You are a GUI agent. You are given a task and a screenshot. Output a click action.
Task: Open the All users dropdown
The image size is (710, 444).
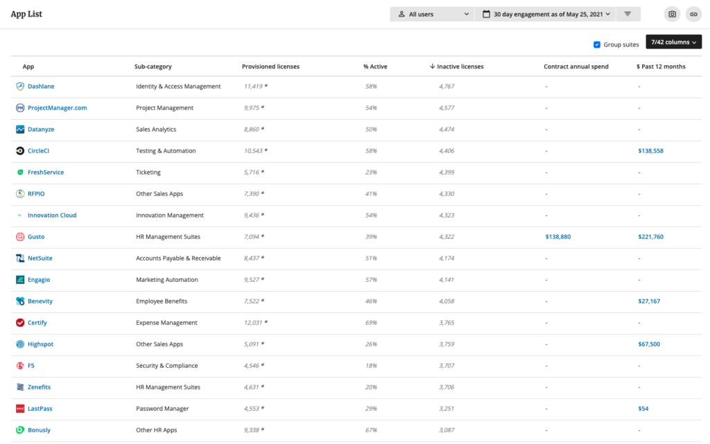click(x=432, y=14)
